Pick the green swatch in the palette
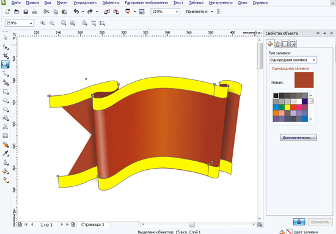The height and width of the screenshot is (234, 336). (x=282, y=107)
